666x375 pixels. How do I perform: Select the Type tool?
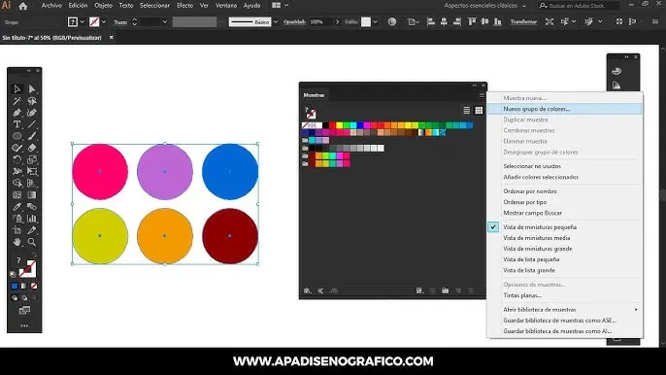17,124
